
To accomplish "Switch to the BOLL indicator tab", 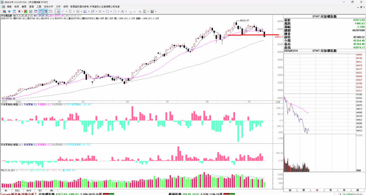I will (17, 190).
